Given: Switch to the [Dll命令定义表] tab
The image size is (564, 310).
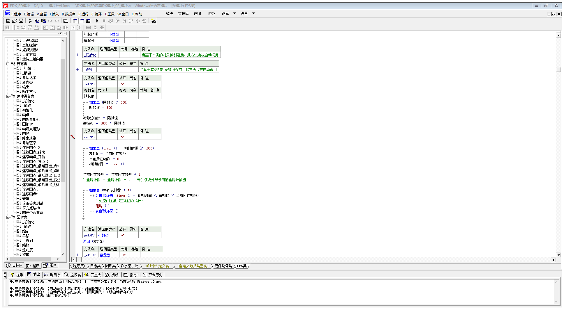Looking at the screenshot, I should (x=158, y=266).
